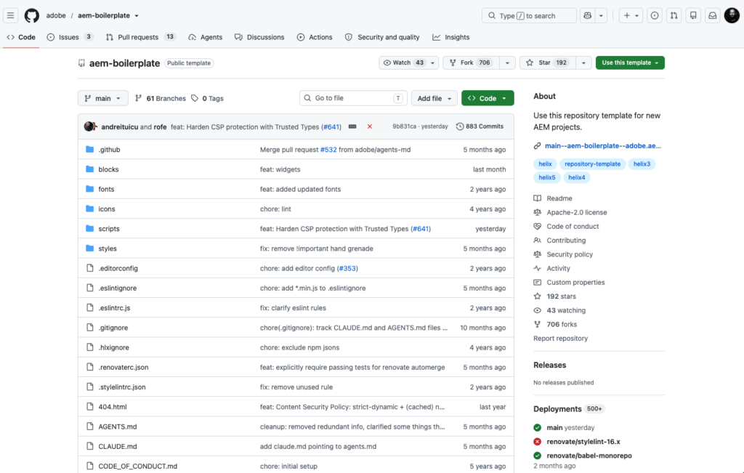Open the Discussions tab
The image size is (744, 473).
coord(259,37)
